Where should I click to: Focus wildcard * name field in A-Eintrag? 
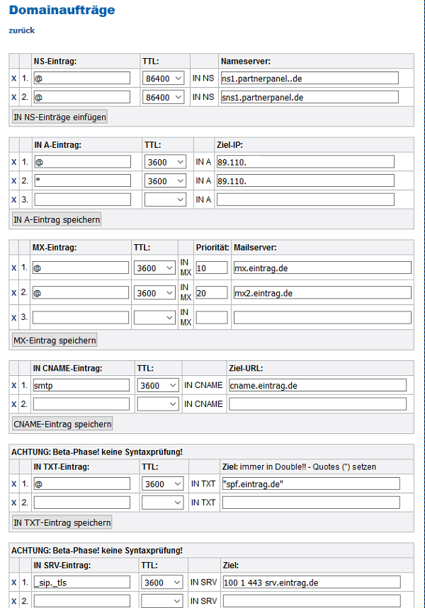(83, 180)
